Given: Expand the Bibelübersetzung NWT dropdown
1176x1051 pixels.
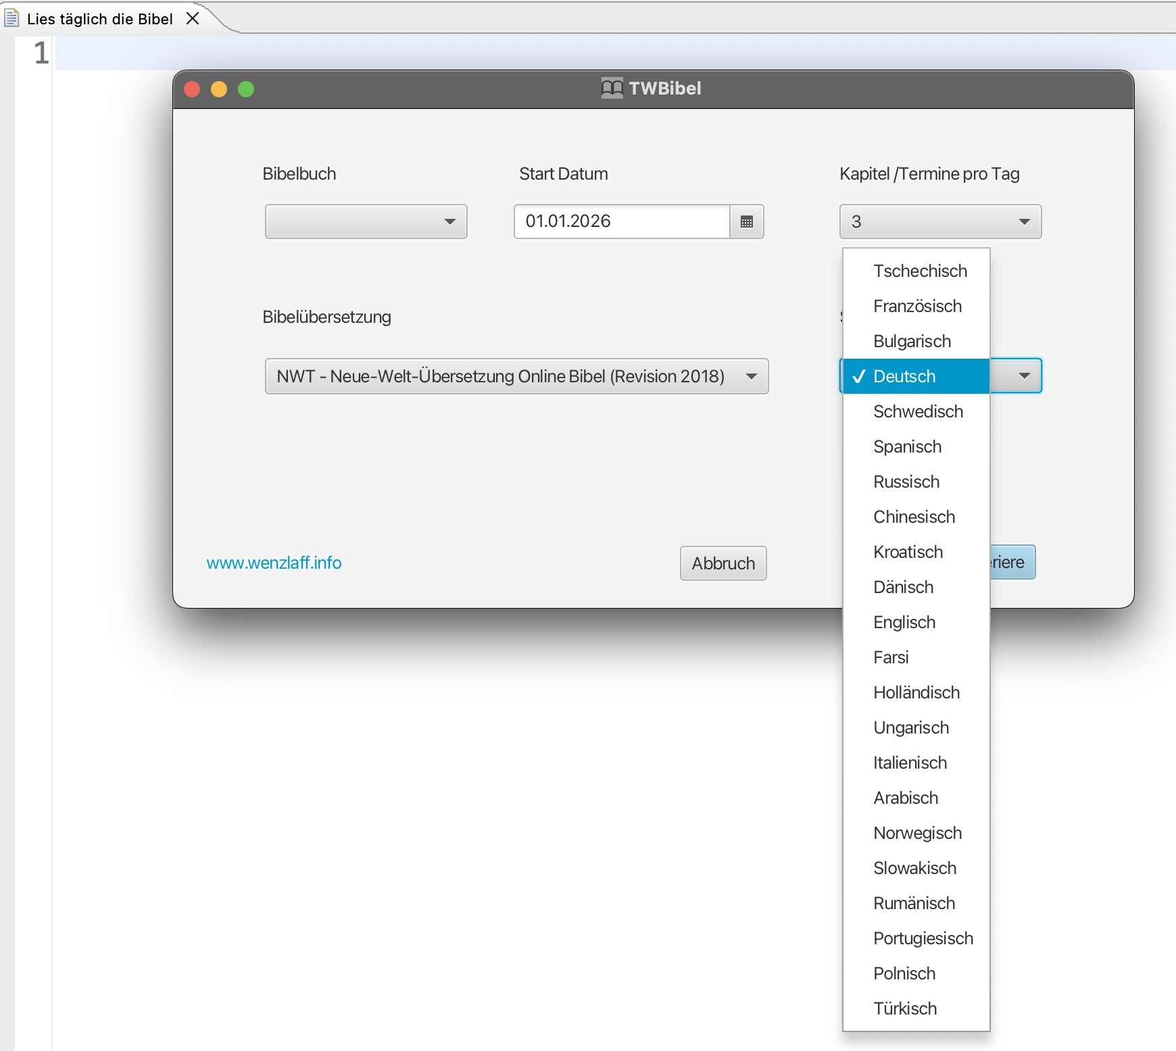Looking at the screenshot, I should (516, 376).
